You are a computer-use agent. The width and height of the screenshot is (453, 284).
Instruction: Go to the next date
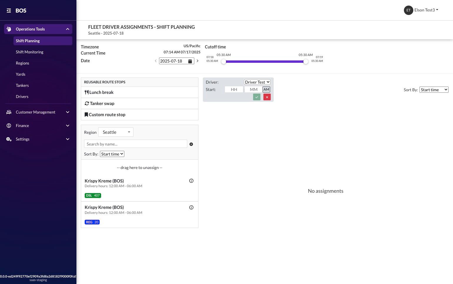tap(198, 61)
